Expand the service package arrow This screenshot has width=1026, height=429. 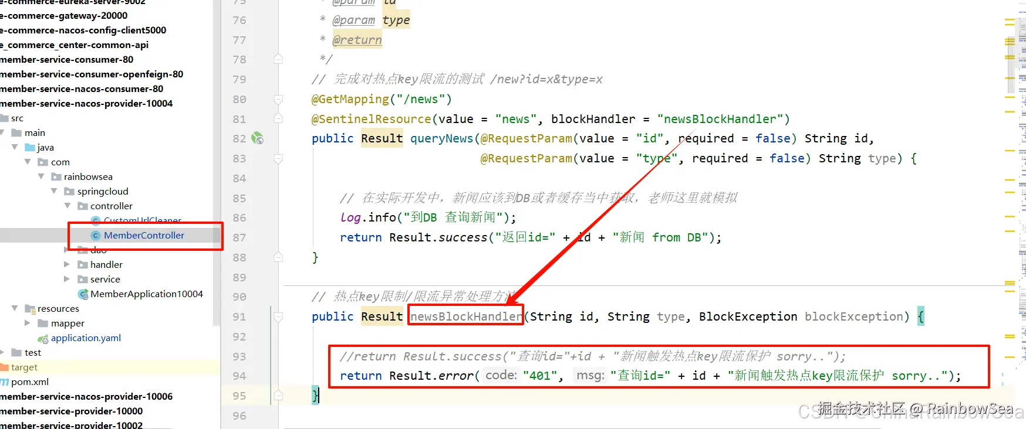click(67, 279)
